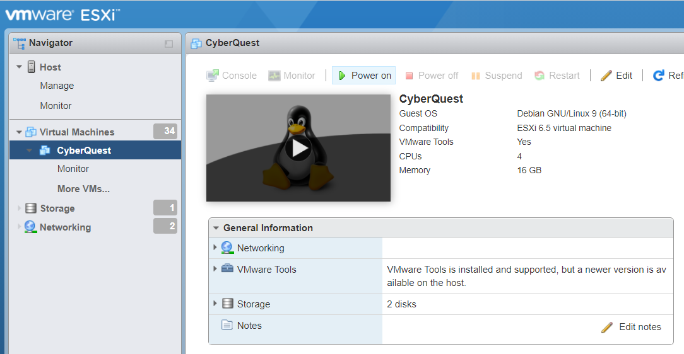
Task: Click the Virtual Machines count badge 34
Action: 165,131
